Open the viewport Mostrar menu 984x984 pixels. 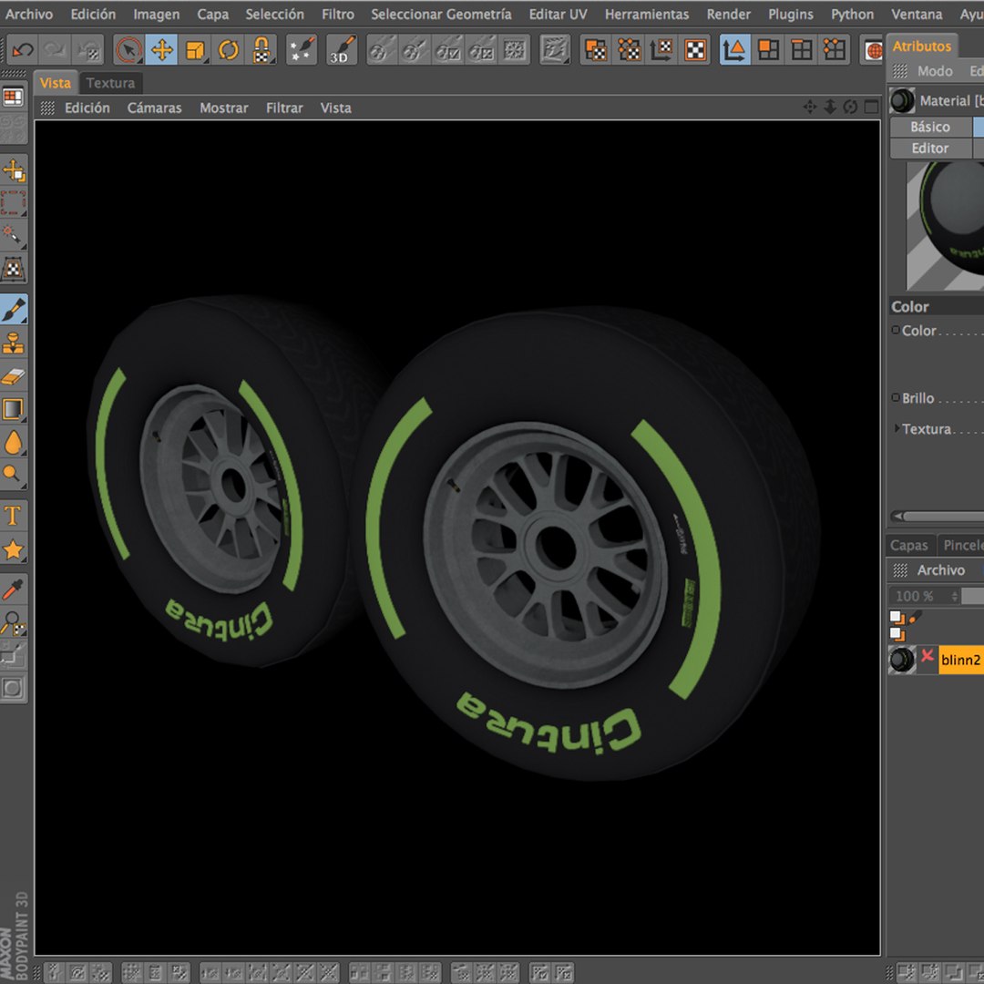click(x=224, y=108)
